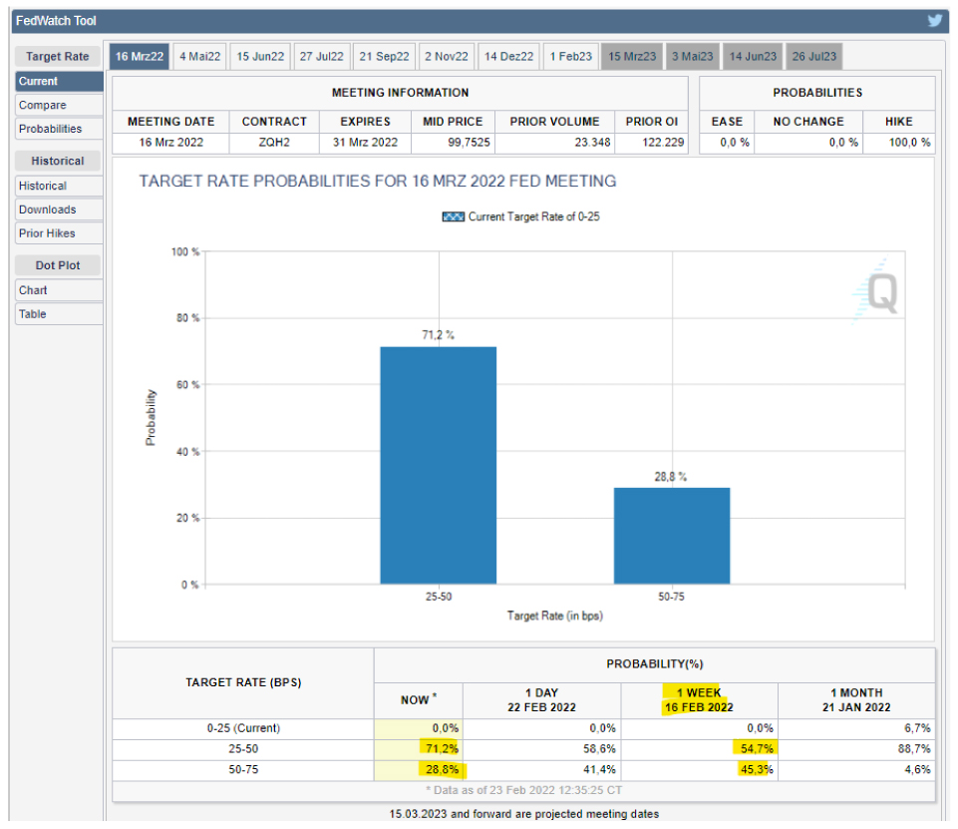Open the 27 Jul22 meeting tab
Viewport: 958px width, 829px height.
pyautogui.click(x=321, y=57)
